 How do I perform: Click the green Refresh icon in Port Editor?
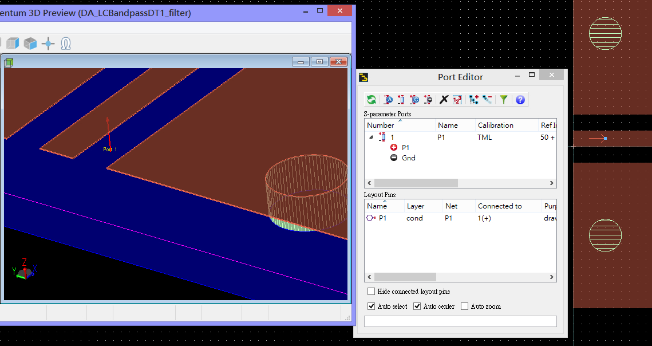[x=372, y=100]
